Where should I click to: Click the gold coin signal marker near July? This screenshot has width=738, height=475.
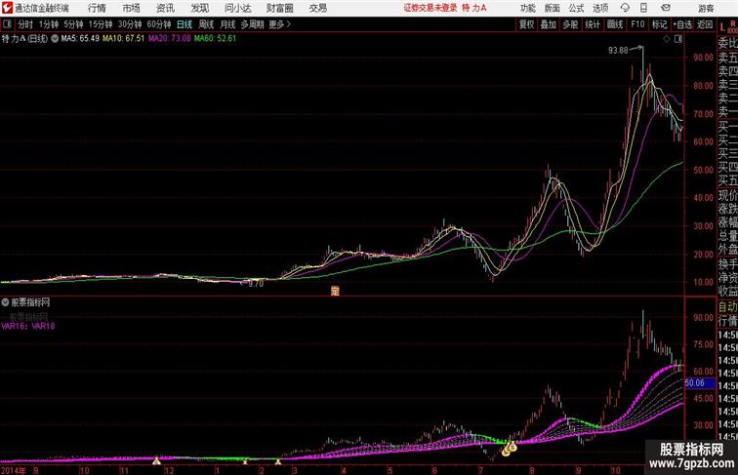click(510, 449)
